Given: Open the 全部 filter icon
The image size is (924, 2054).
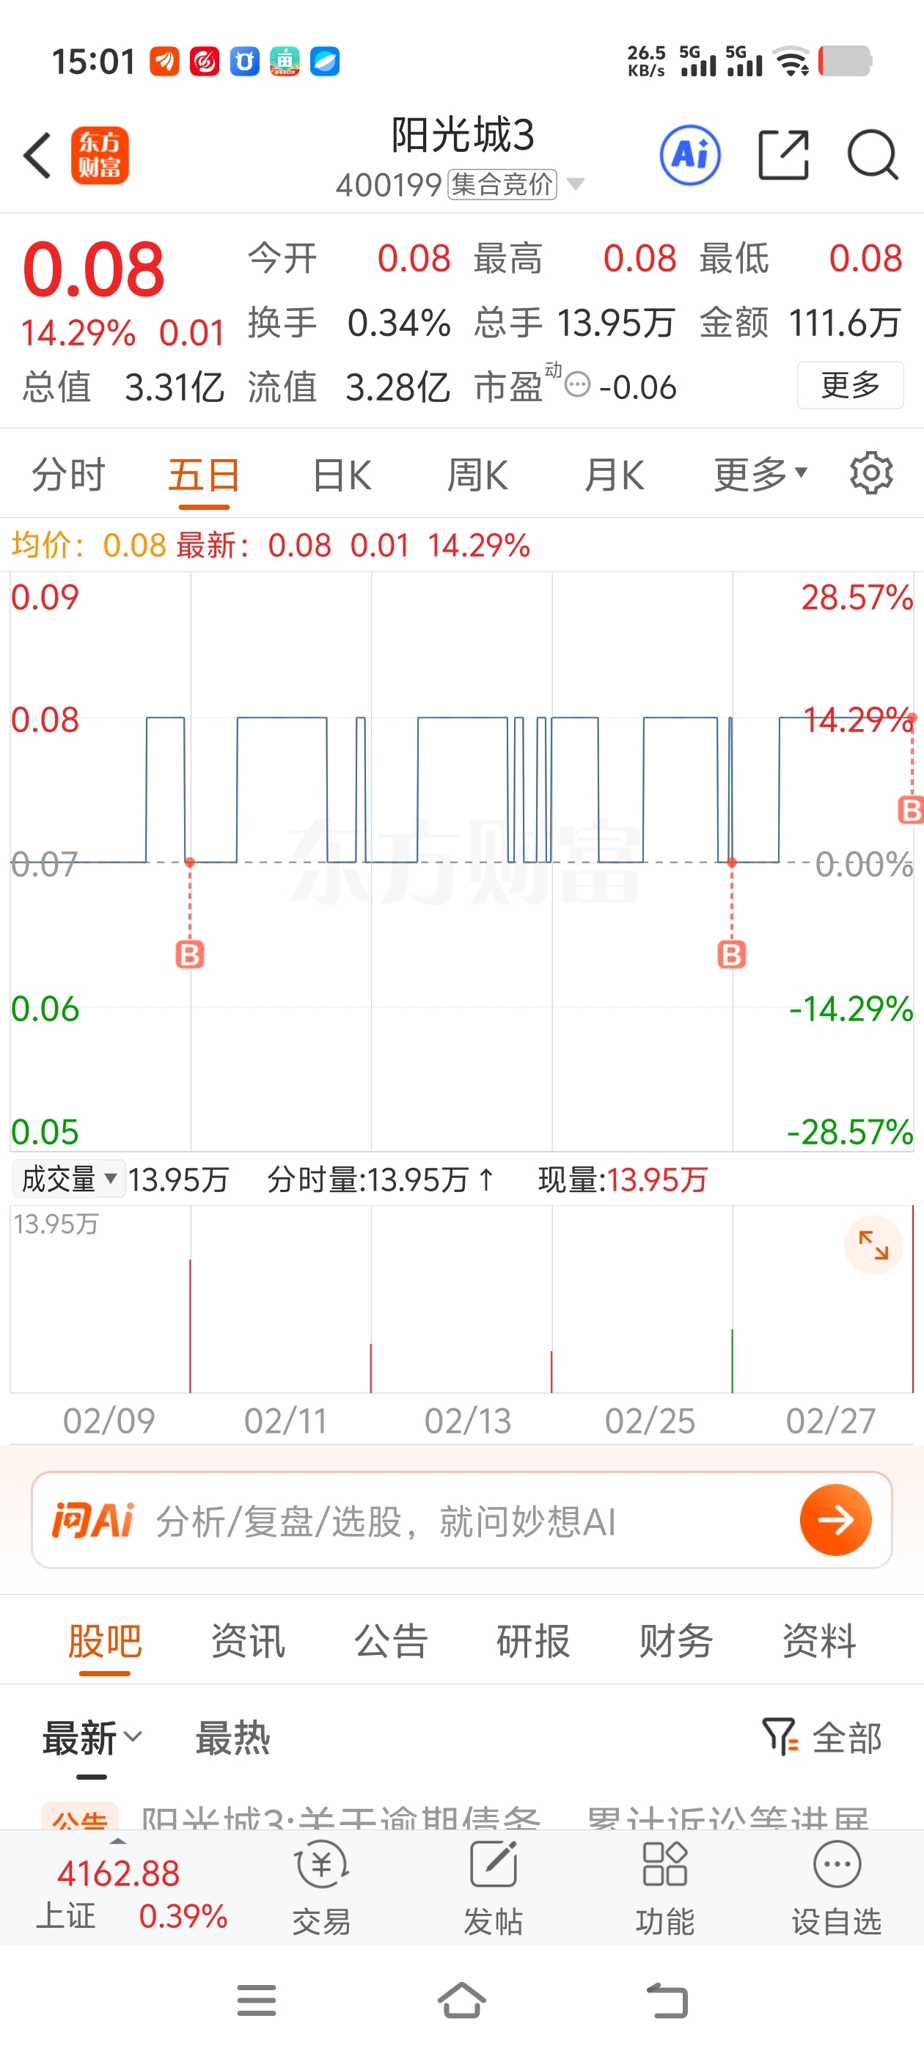Looking at the screenshot, I should pyautogui.click(x=822, y=1737).
